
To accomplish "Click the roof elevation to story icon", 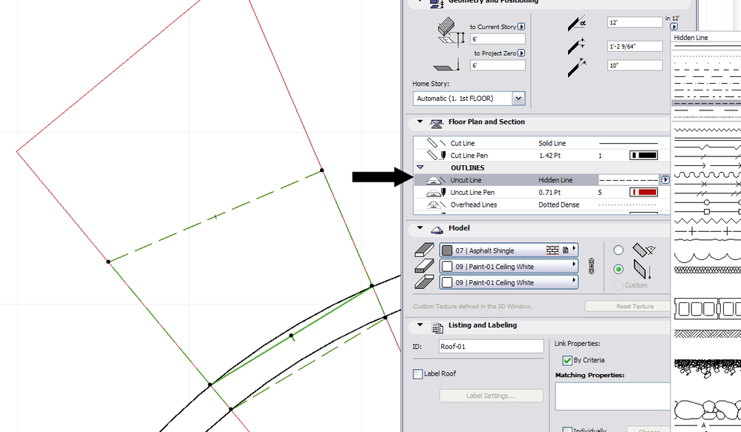I will click(451, 31).
